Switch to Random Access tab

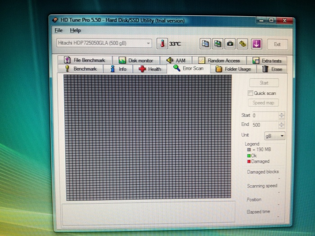pyautogui.click(x=219, y=61)
